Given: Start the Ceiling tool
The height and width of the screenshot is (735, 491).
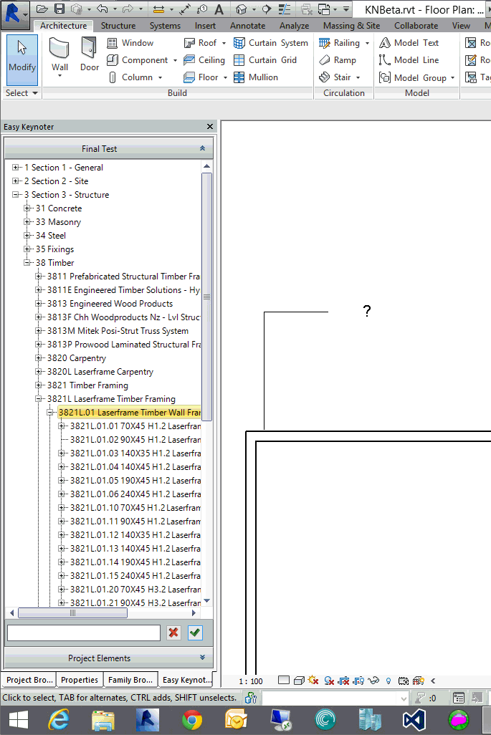Looking at the screenshot, I should point(204,60).
